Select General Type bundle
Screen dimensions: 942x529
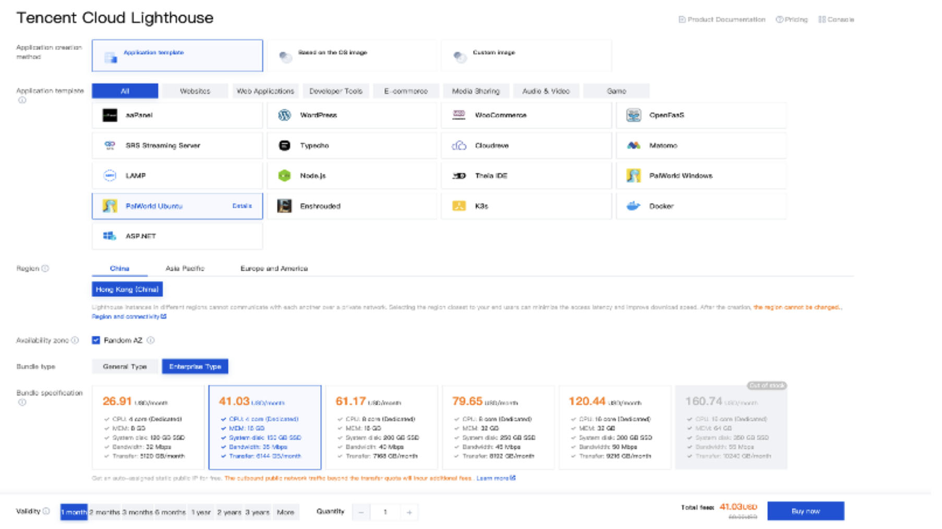pos(125,367)
